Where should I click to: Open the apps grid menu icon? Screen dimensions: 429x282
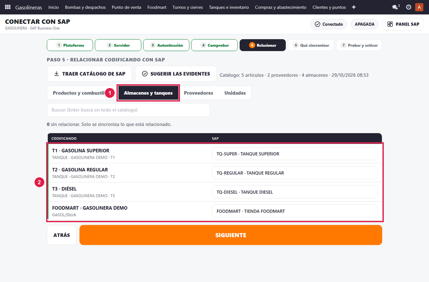(x=8, y=7)
